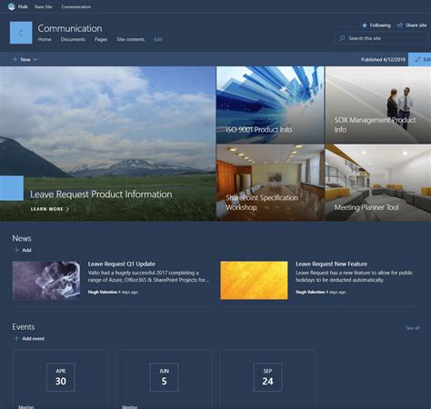Open the Communication hub link
Viewport: 431px width, 409px height.
(75, 6)
